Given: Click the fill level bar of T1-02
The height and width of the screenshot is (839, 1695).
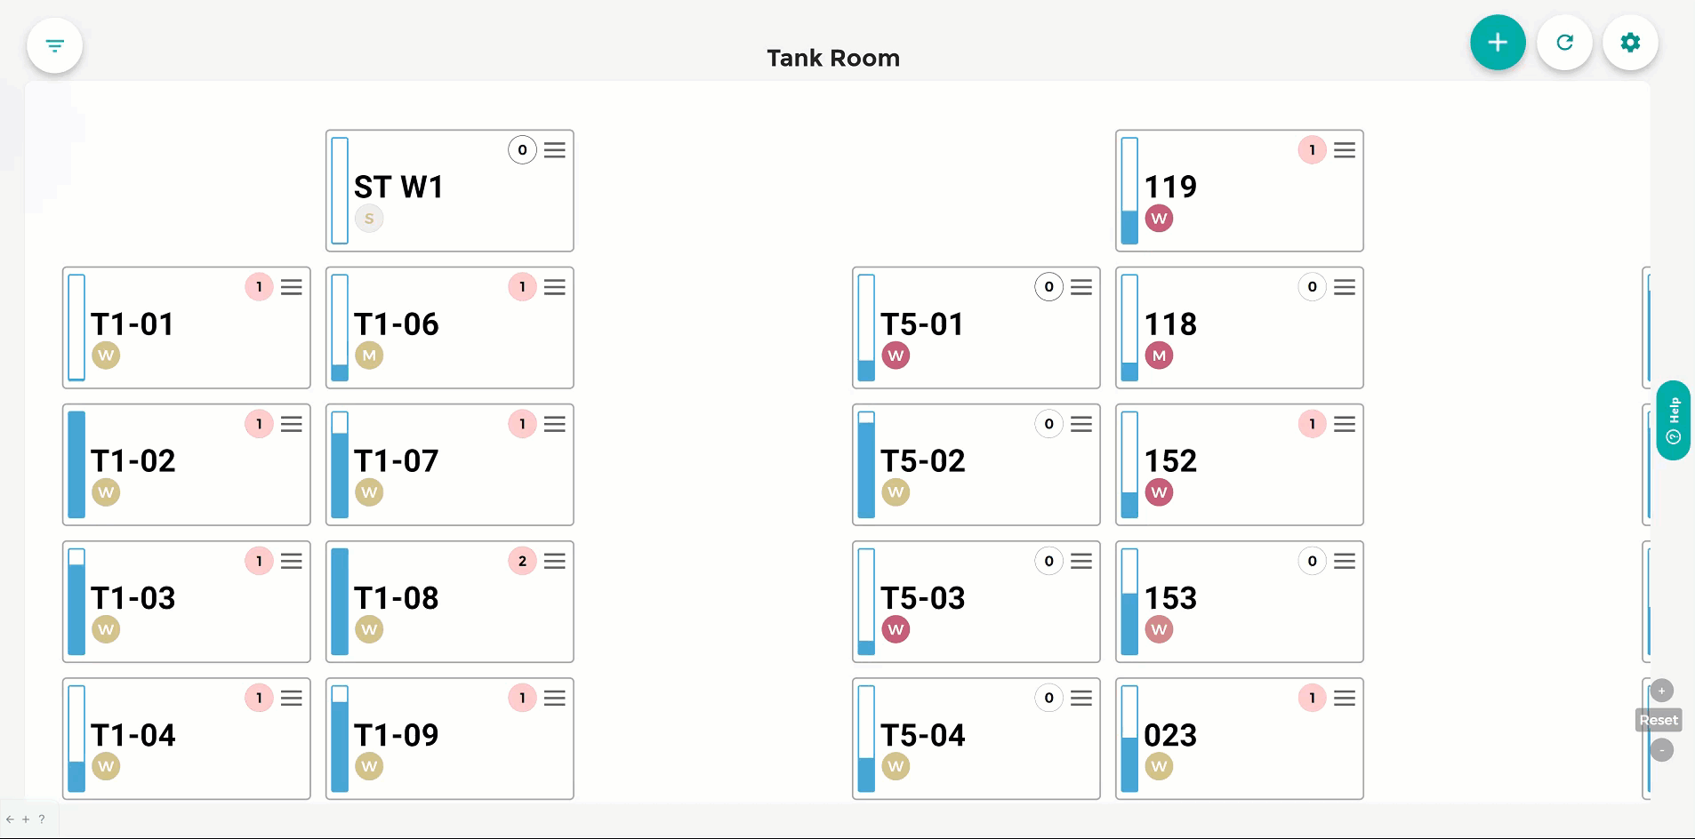Looking at the screenshot, I should click(76, 465).
